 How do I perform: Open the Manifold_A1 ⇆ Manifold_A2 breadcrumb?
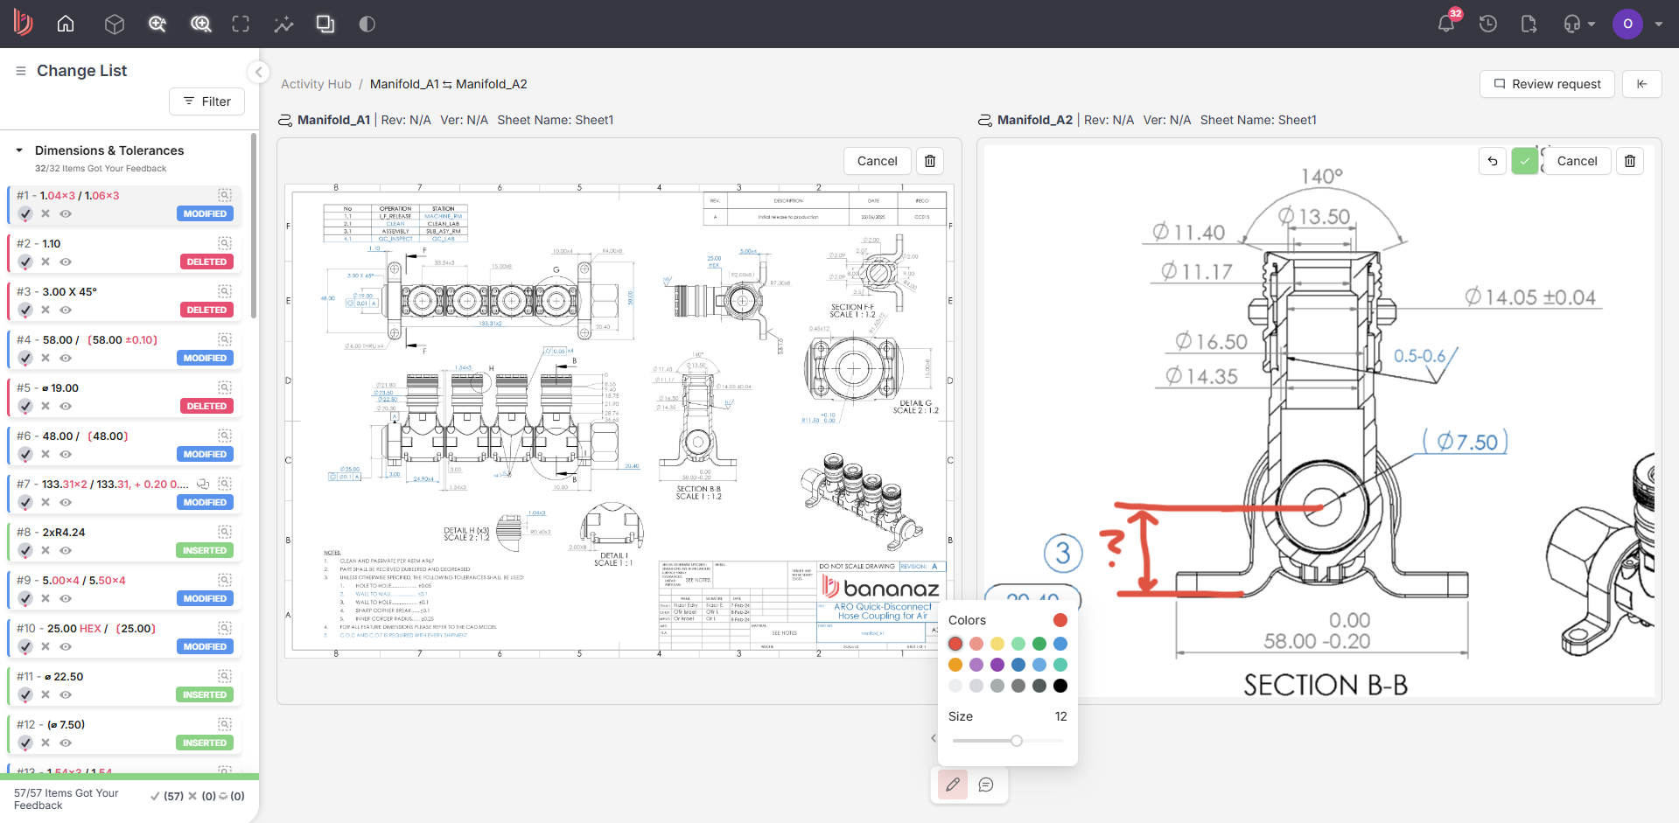coord(449,84)
